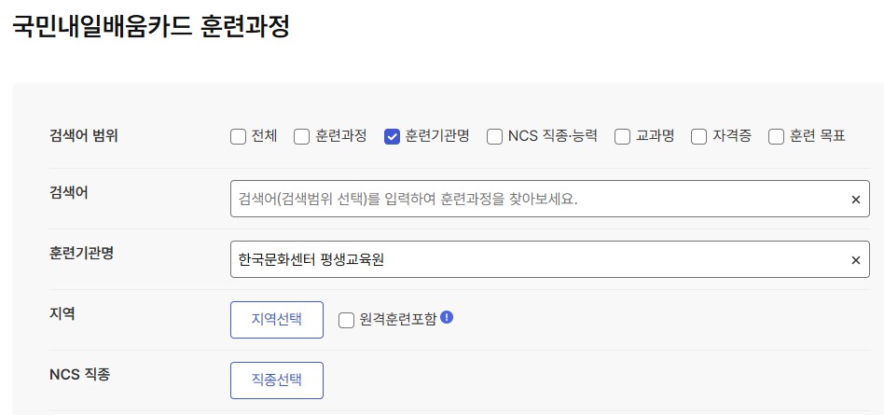Click the 검색어 범위 row label
This screenshot has width=884, height=415.
tap(84, 135)
